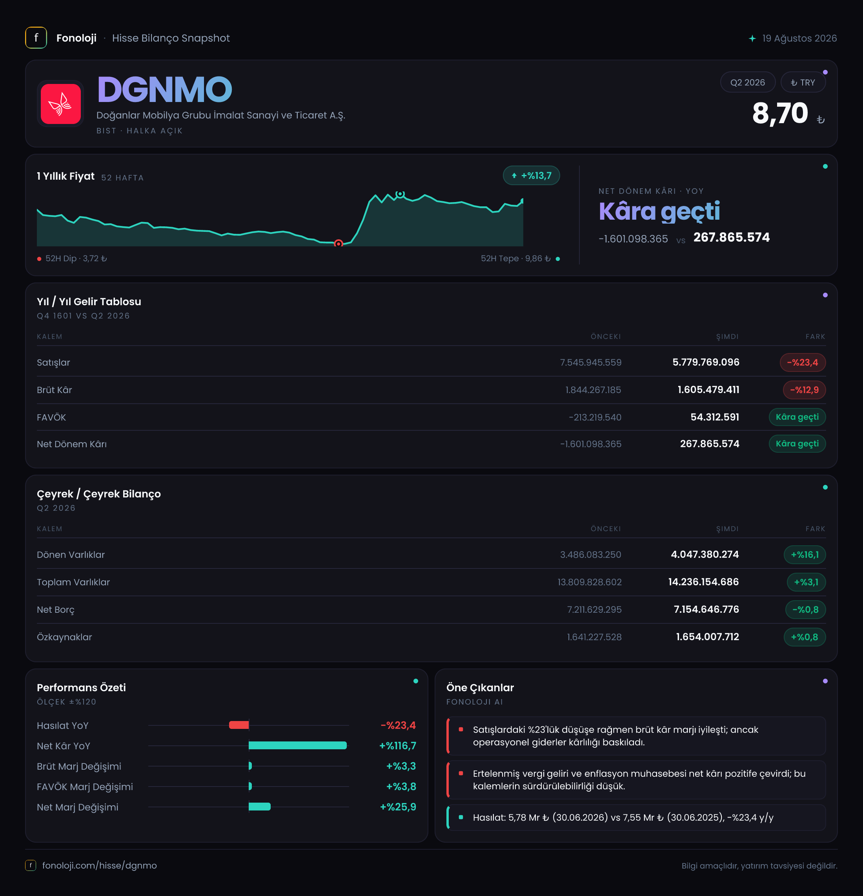Click FAVÖK previous value -213.219.540
This screenshot has width=863, height=896.
[x=595, y=417]
